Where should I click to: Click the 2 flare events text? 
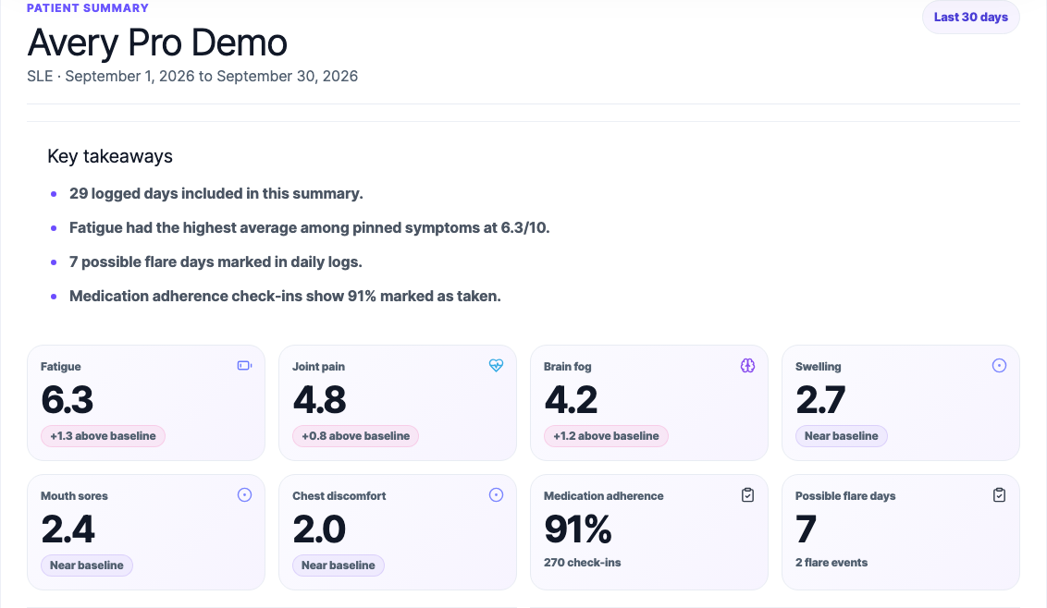coord(831,563)
